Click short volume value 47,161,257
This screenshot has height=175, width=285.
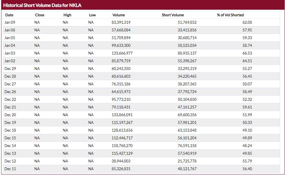(x=187, y=107)
